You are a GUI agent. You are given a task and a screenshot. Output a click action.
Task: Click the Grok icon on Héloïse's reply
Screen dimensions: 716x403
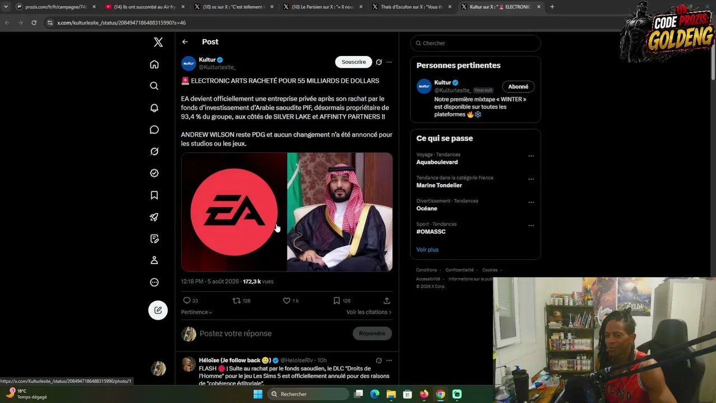click(379, 360)
